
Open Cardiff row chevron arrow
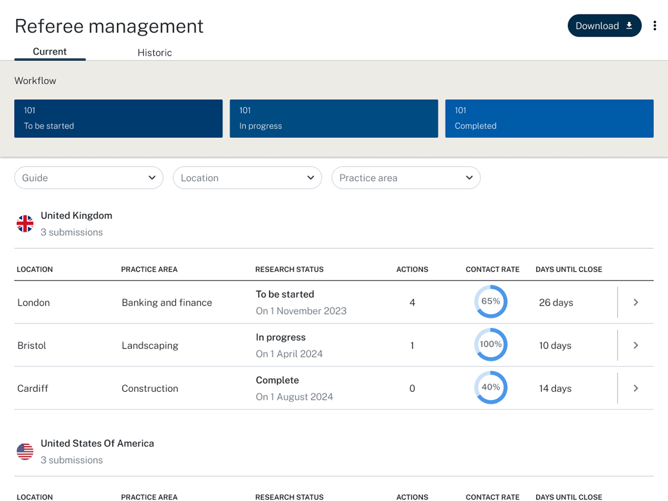pos(636,388)
